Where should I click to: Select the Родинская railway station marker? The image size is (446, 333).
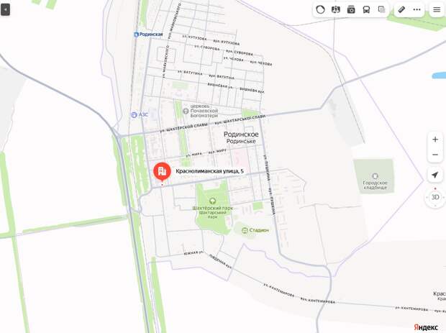click(x=148, y=35)
